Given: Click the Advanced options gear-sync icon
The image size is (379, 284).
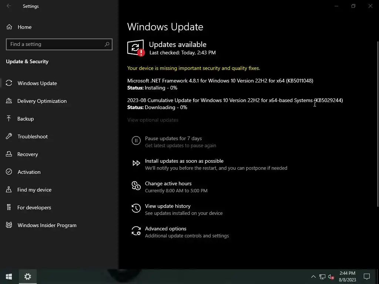Looking at the screenshot, I should pyautogui.click(x=136, y=231).
